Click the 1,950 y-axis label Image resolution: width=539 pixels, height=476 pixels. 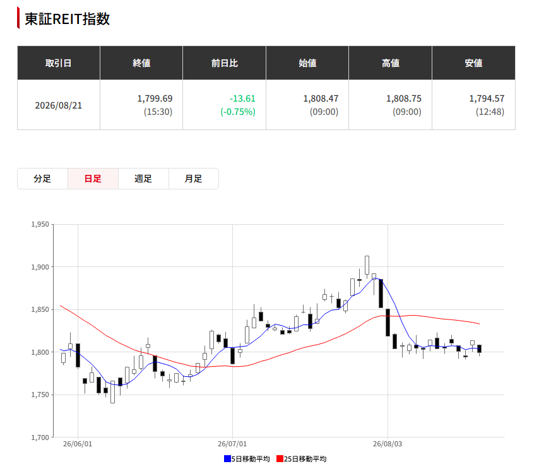(x=40, y=225)
